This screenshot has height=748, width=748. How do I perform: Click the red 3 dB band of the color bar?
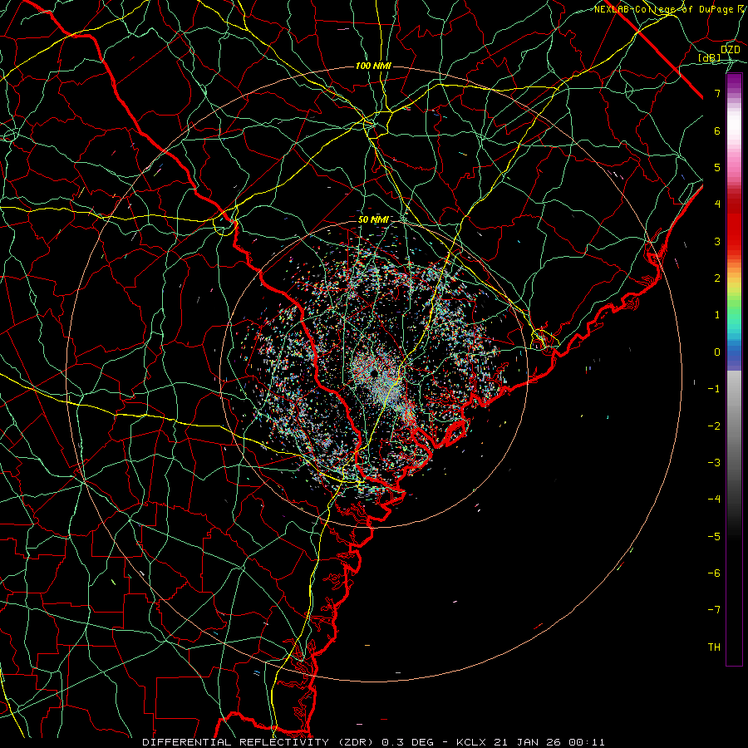(734, 241)
